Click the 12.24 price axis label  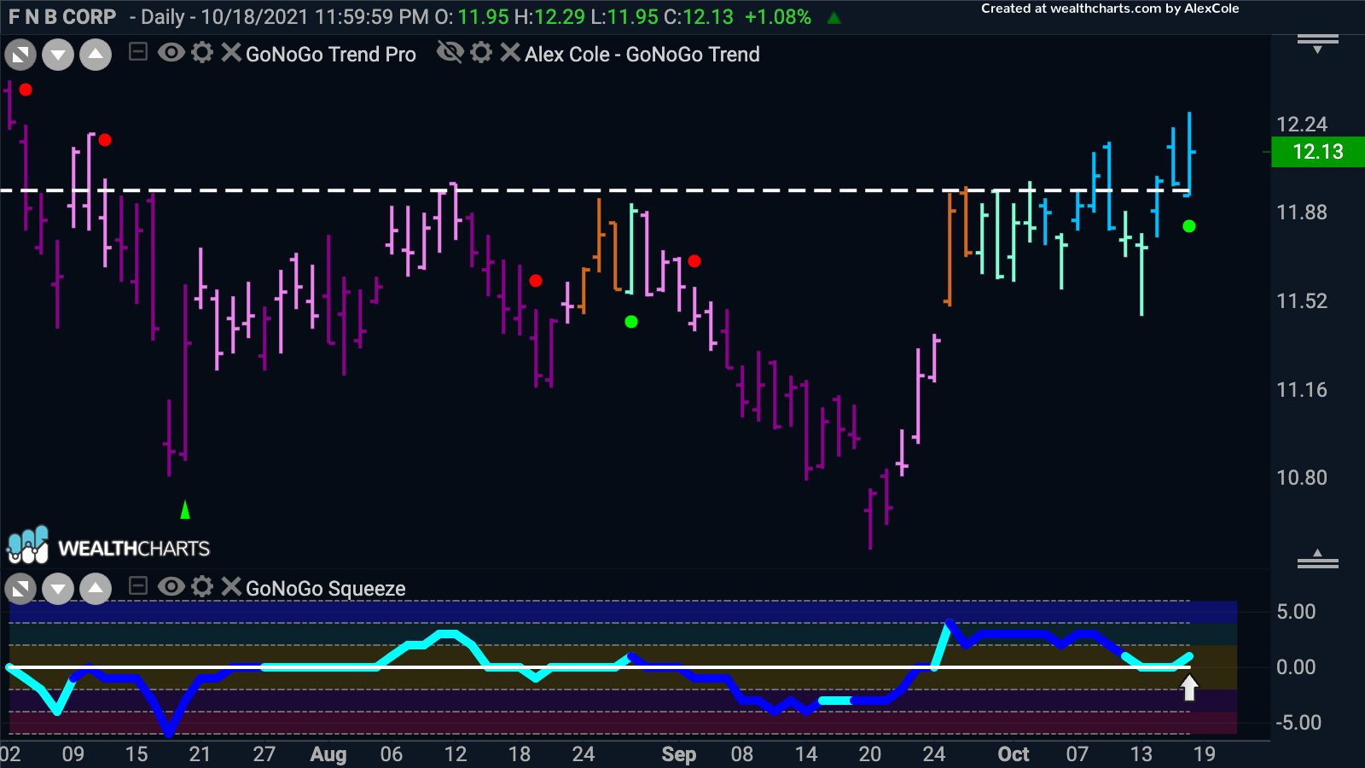click(1302, 125)
